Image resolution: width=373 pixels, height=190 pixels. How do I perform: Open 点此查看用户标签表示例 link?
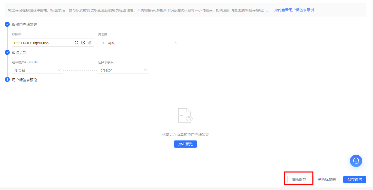pyautogui.click(x=294, y=10)
